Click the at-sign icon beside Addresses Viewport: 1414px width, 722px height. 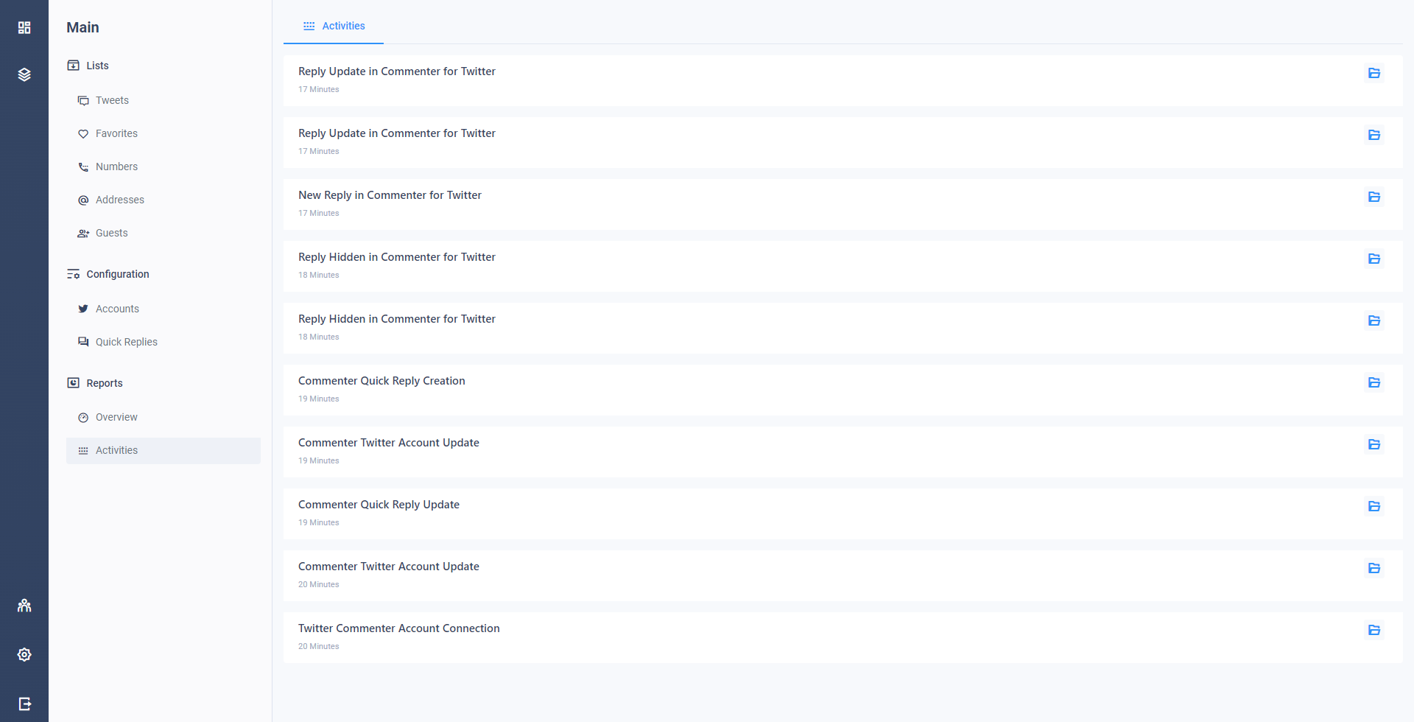(x=83, y=200)
